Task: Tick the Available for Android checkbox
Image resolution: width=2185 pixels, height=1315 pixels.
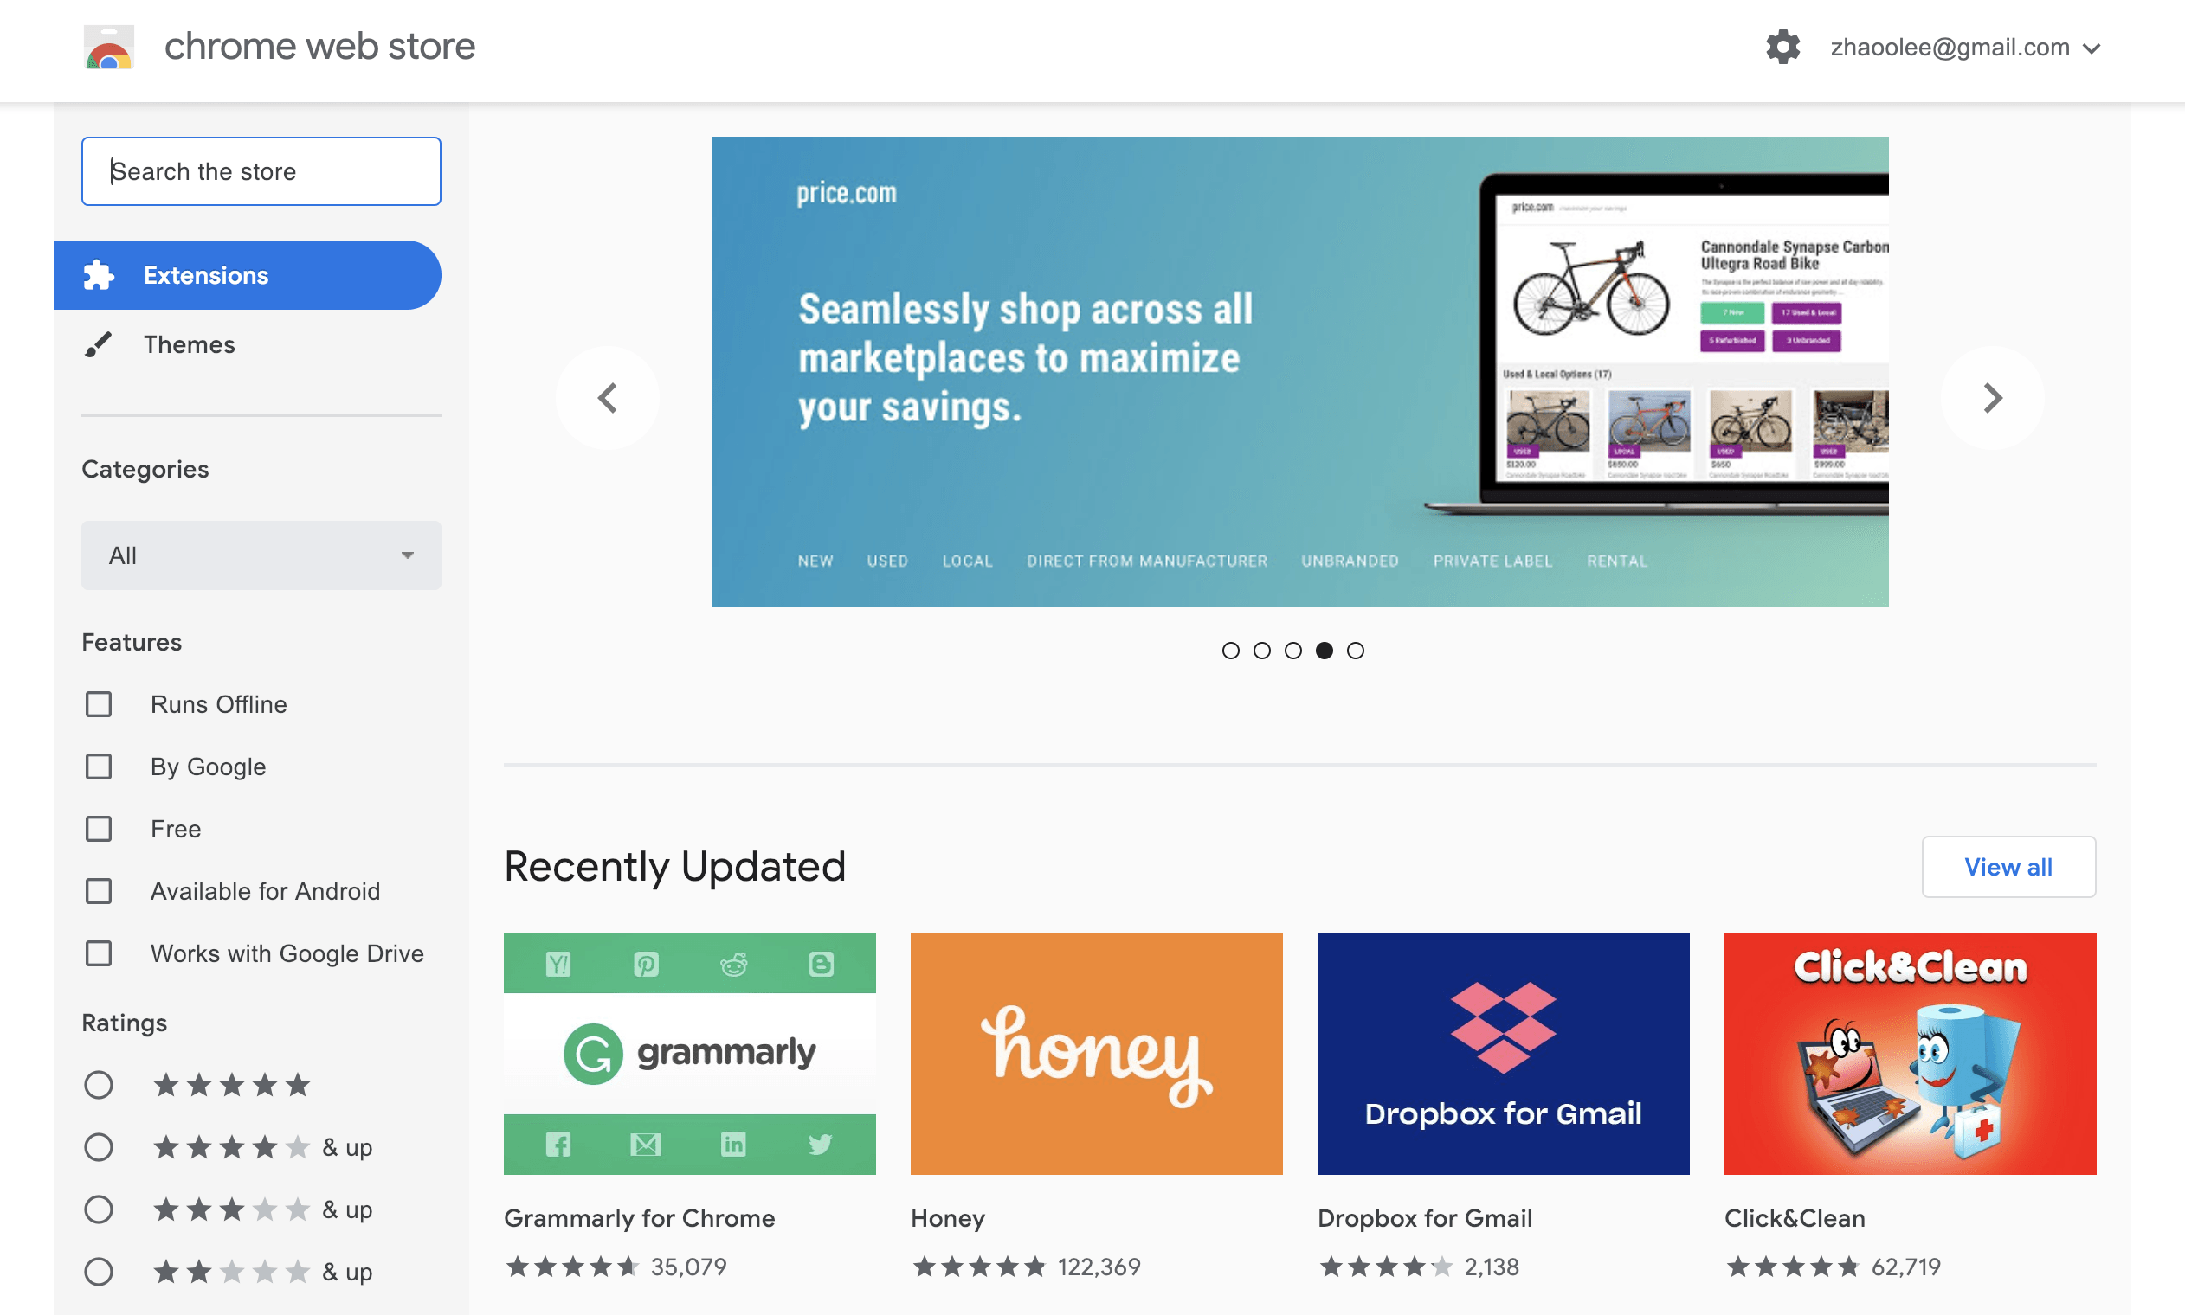Action: (x=99, y=890)
